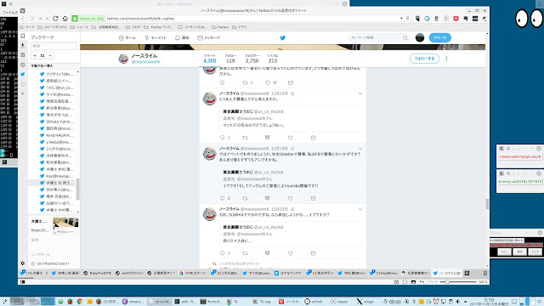
Task: Click the Pocket extension icon
Action: [456, 19]
